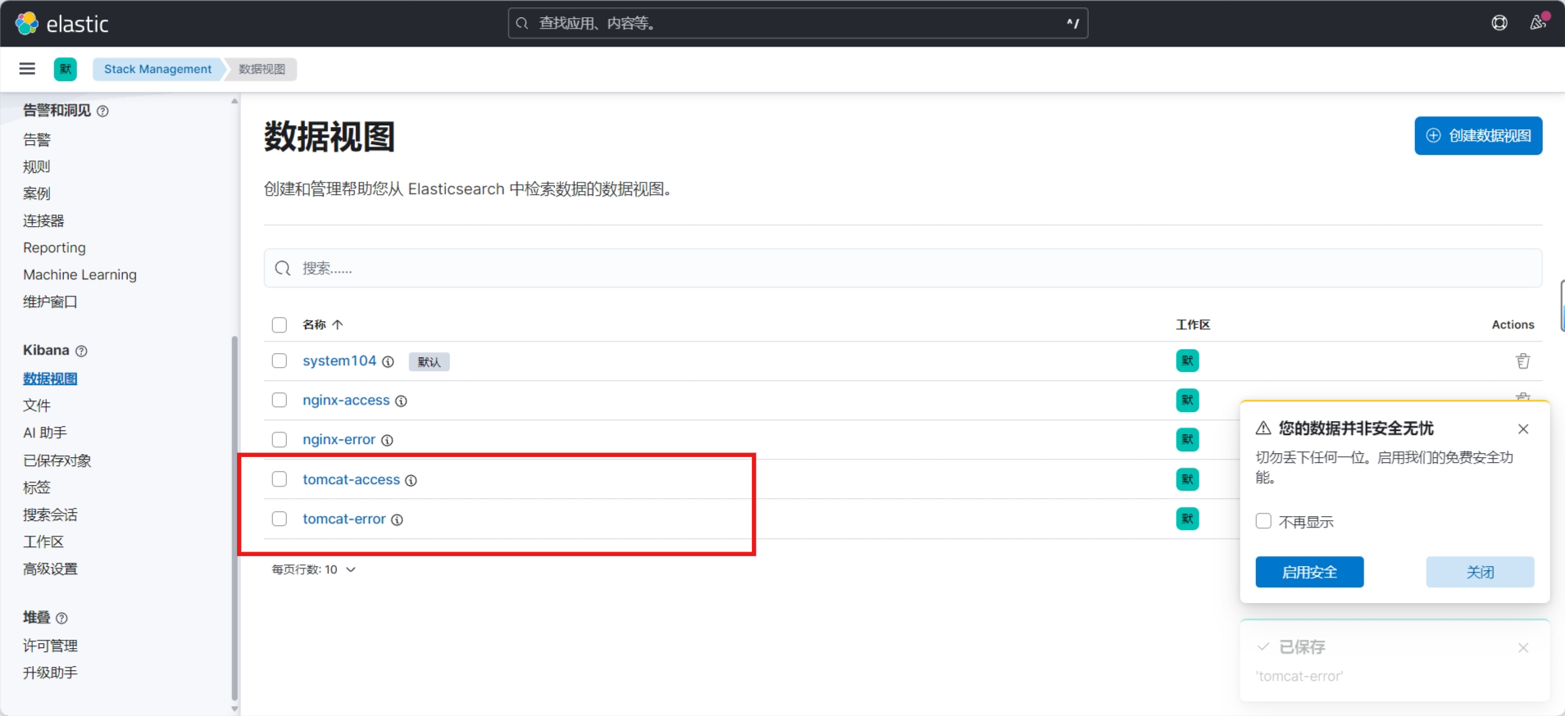
Task: Dismiss the 已保存 toast notification
Action: click(x=1523, y=648)
